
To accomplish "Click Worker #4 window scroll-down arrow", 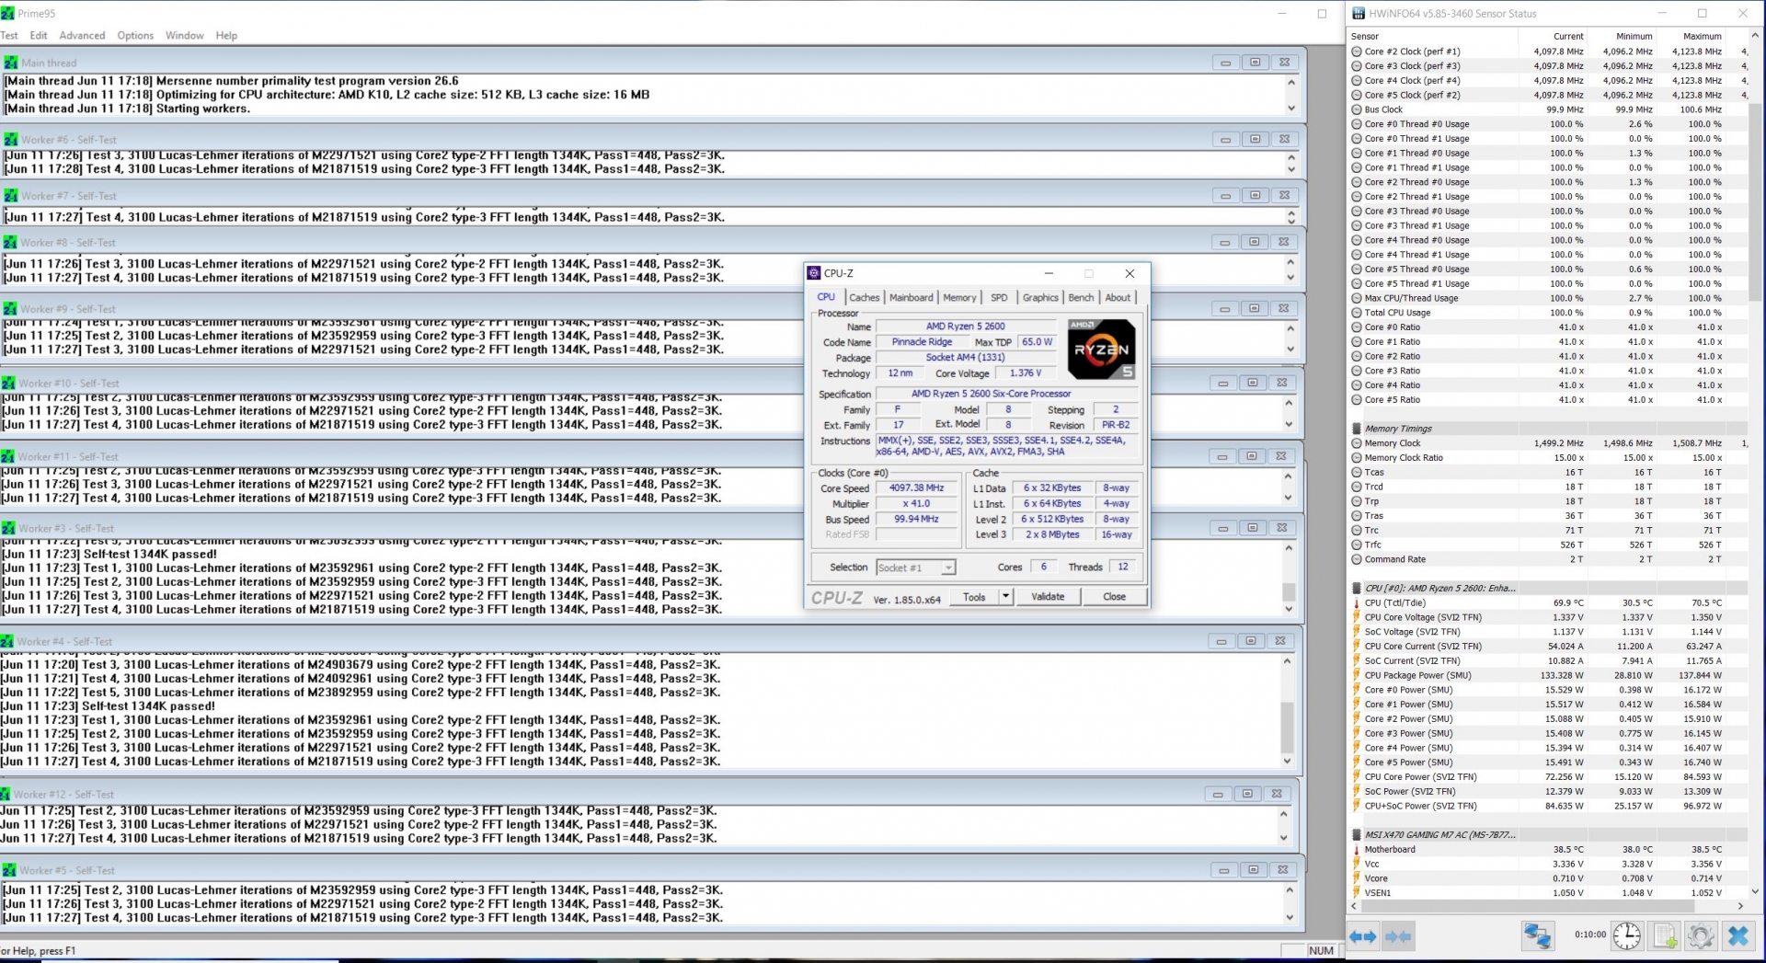I will pos(1287,762).
